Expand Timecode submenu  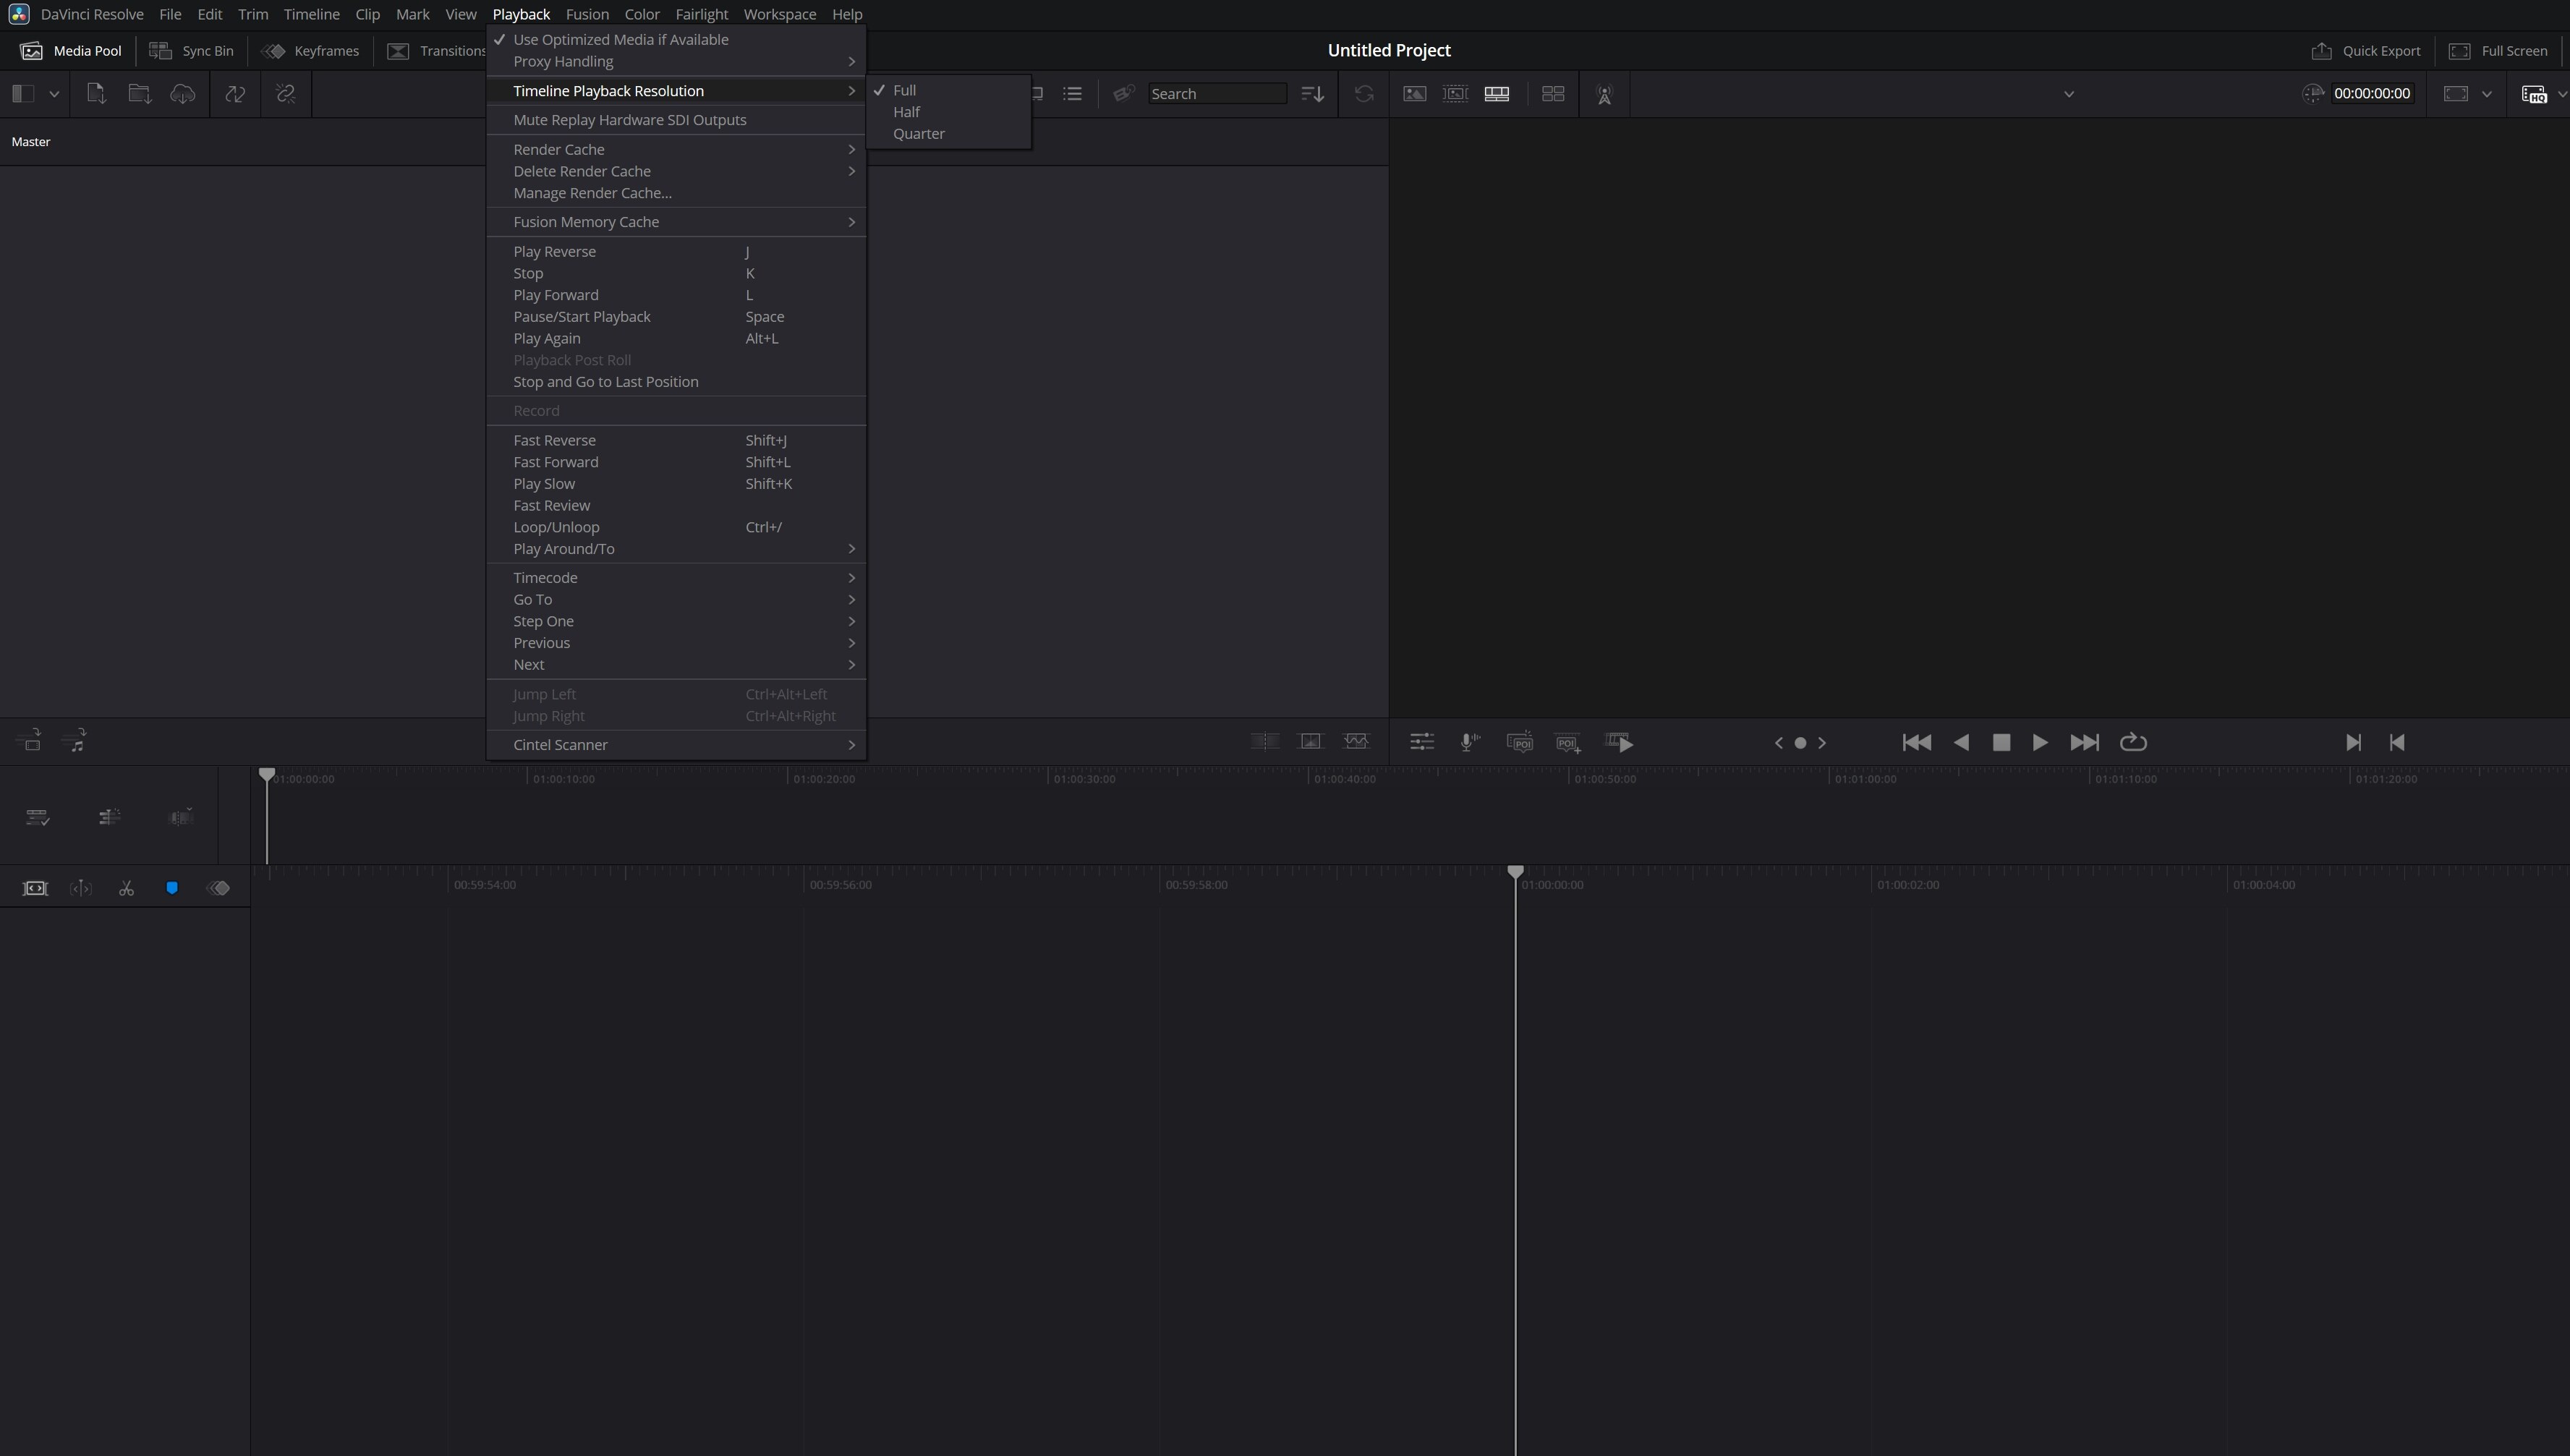click(x=676, y=578)
